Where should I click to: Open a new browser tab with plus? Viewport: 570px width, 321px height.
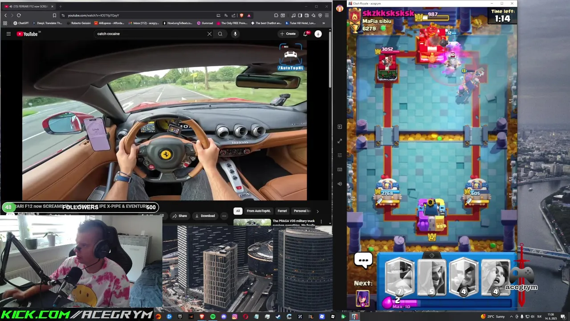tap(60, 6)
